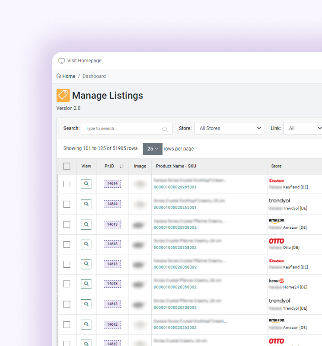
Task: View the first Kaufland listing row
Action: (86, 184)
